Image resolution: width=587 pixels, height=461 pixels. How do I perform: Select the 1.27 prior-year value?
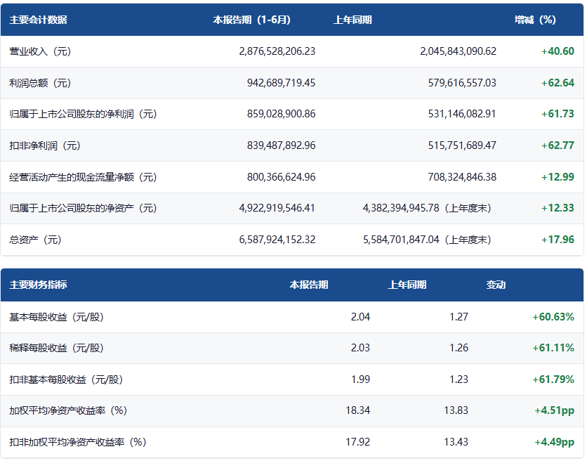tap(459, 317)
